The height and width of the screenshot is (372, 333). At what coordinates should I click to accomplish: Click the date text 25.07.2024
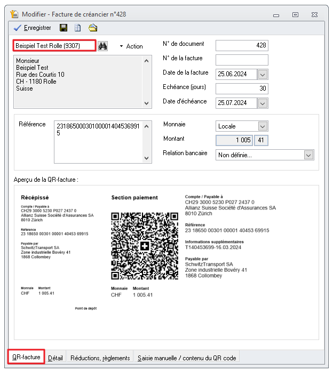[x=232, y=103]
